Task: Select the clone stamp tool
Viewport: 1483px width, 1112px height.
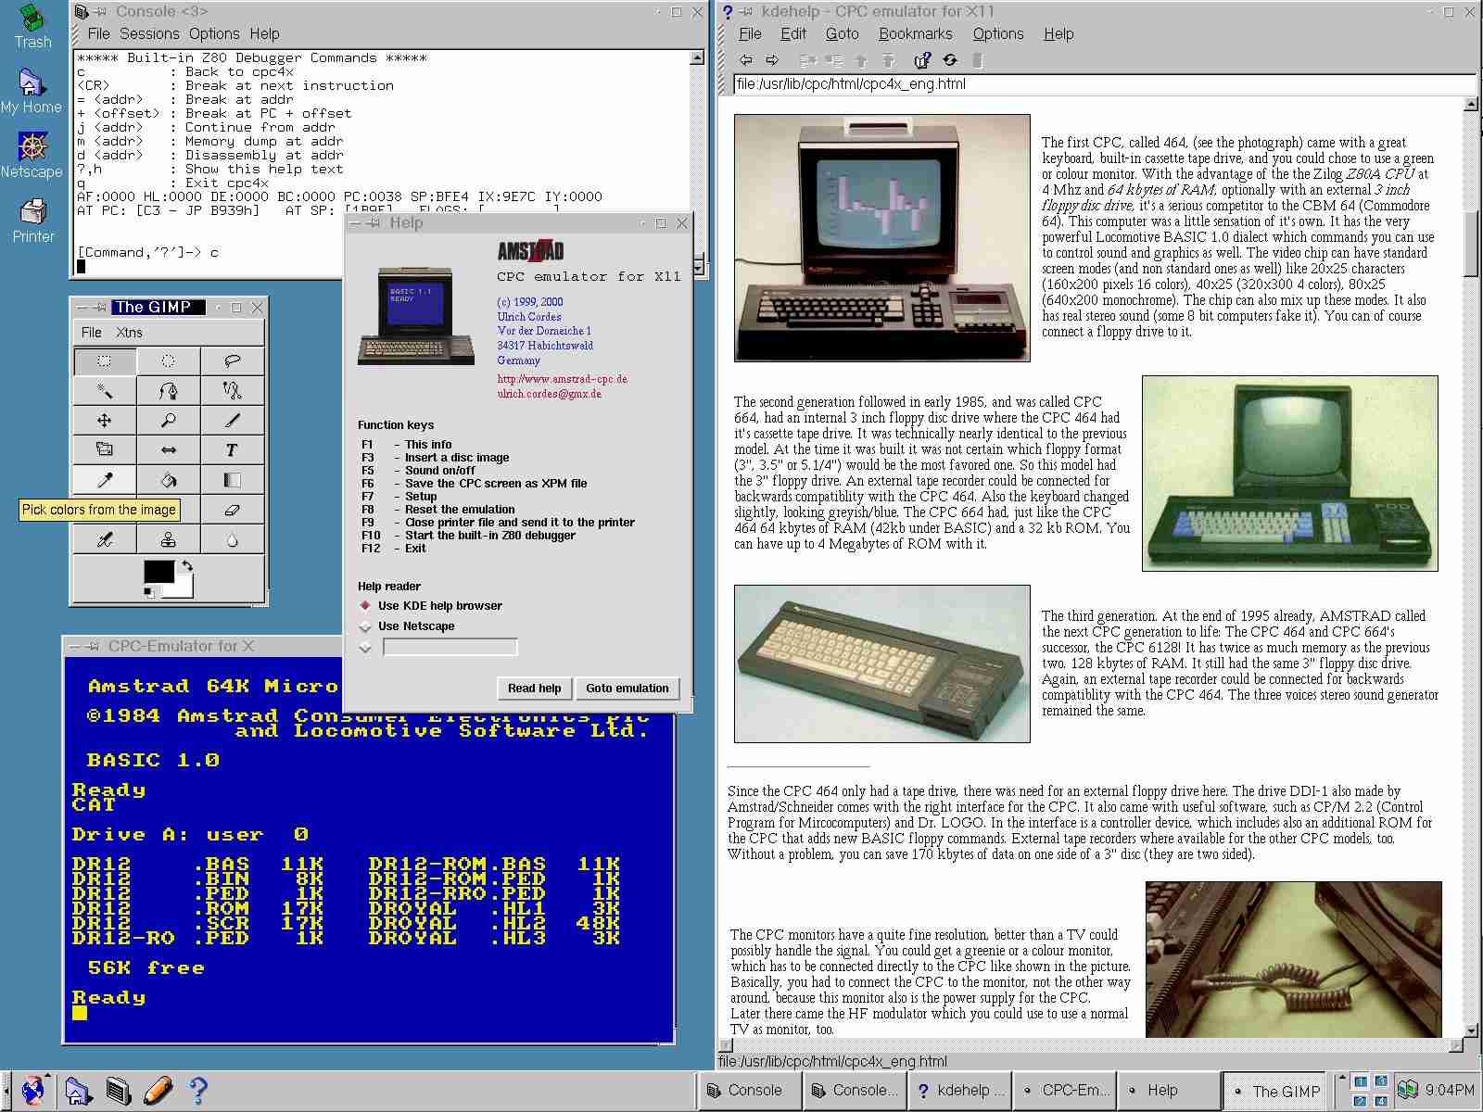Action: coord(168,538)
